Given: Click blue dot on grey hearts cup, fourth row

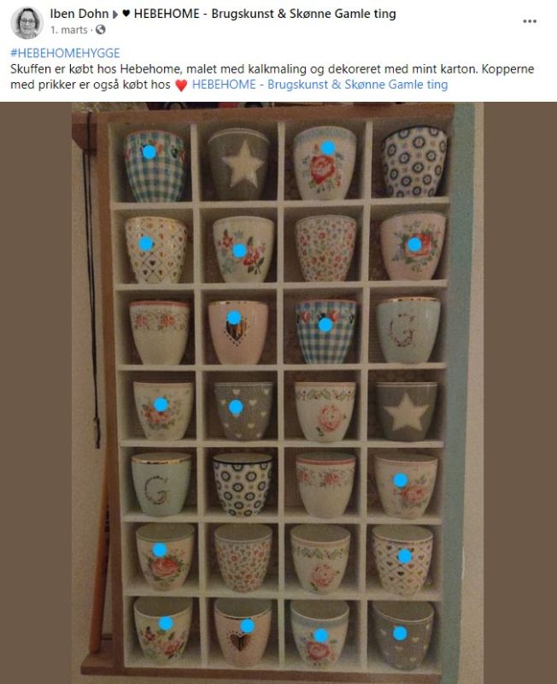Looking at the screenshot, I should tap(236, 408).
